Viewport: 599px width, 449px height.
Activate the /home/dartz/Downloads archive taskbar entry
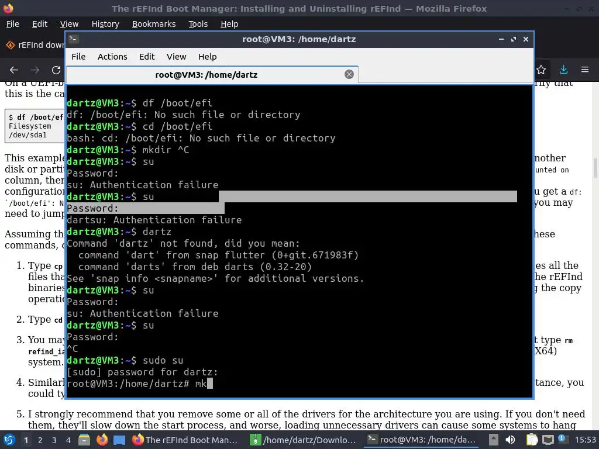pyautogui.click(x=303, y=440)
